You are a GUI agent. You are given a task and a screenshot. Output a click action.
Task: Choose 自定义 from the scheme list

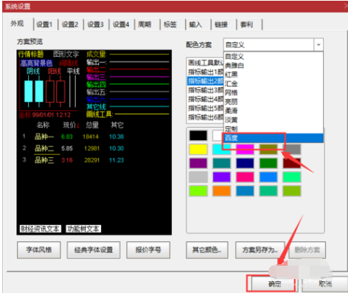[273, 56]
